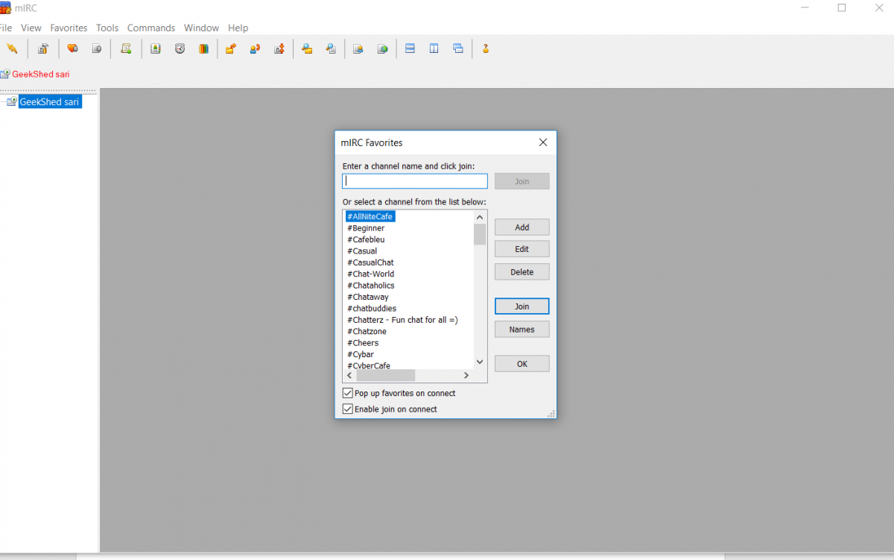Open the Channels list toolbar icon
The image size is (894, 560).
coord(96,49)
